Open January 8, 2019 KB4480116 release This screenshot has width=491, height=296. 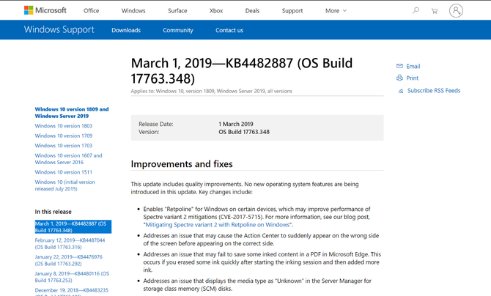[x=72, y=277]
